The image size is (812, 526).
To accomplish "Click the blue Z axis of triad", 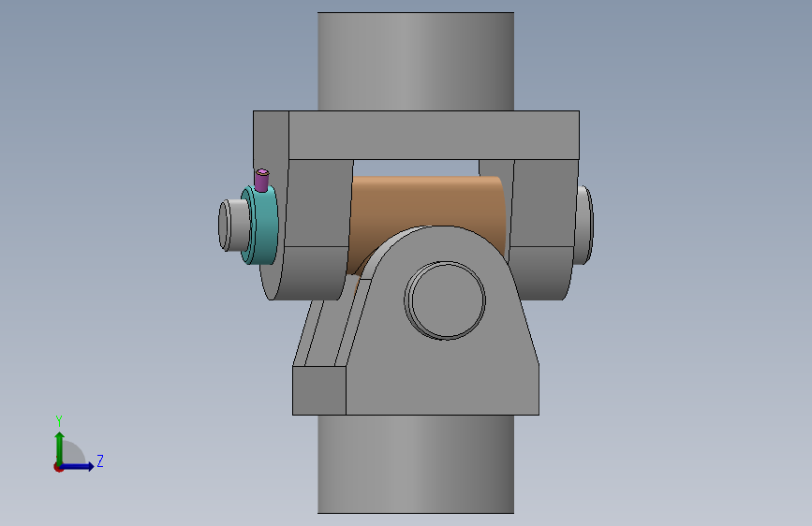I will pos(79,466).
